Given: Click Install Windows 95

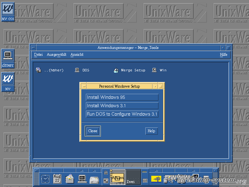Looking at the screenshot, I should [122, 97].
